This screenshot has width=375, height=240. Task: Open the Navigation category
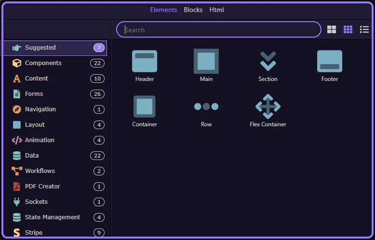40,109
